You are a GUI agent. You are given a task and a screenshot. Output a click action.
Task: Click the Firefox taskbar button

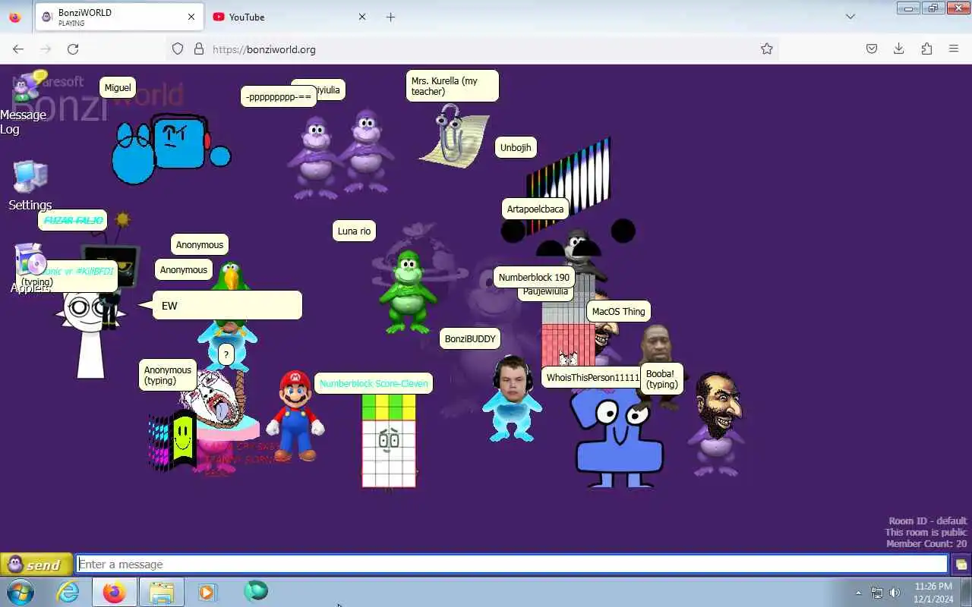pos(115,592)
